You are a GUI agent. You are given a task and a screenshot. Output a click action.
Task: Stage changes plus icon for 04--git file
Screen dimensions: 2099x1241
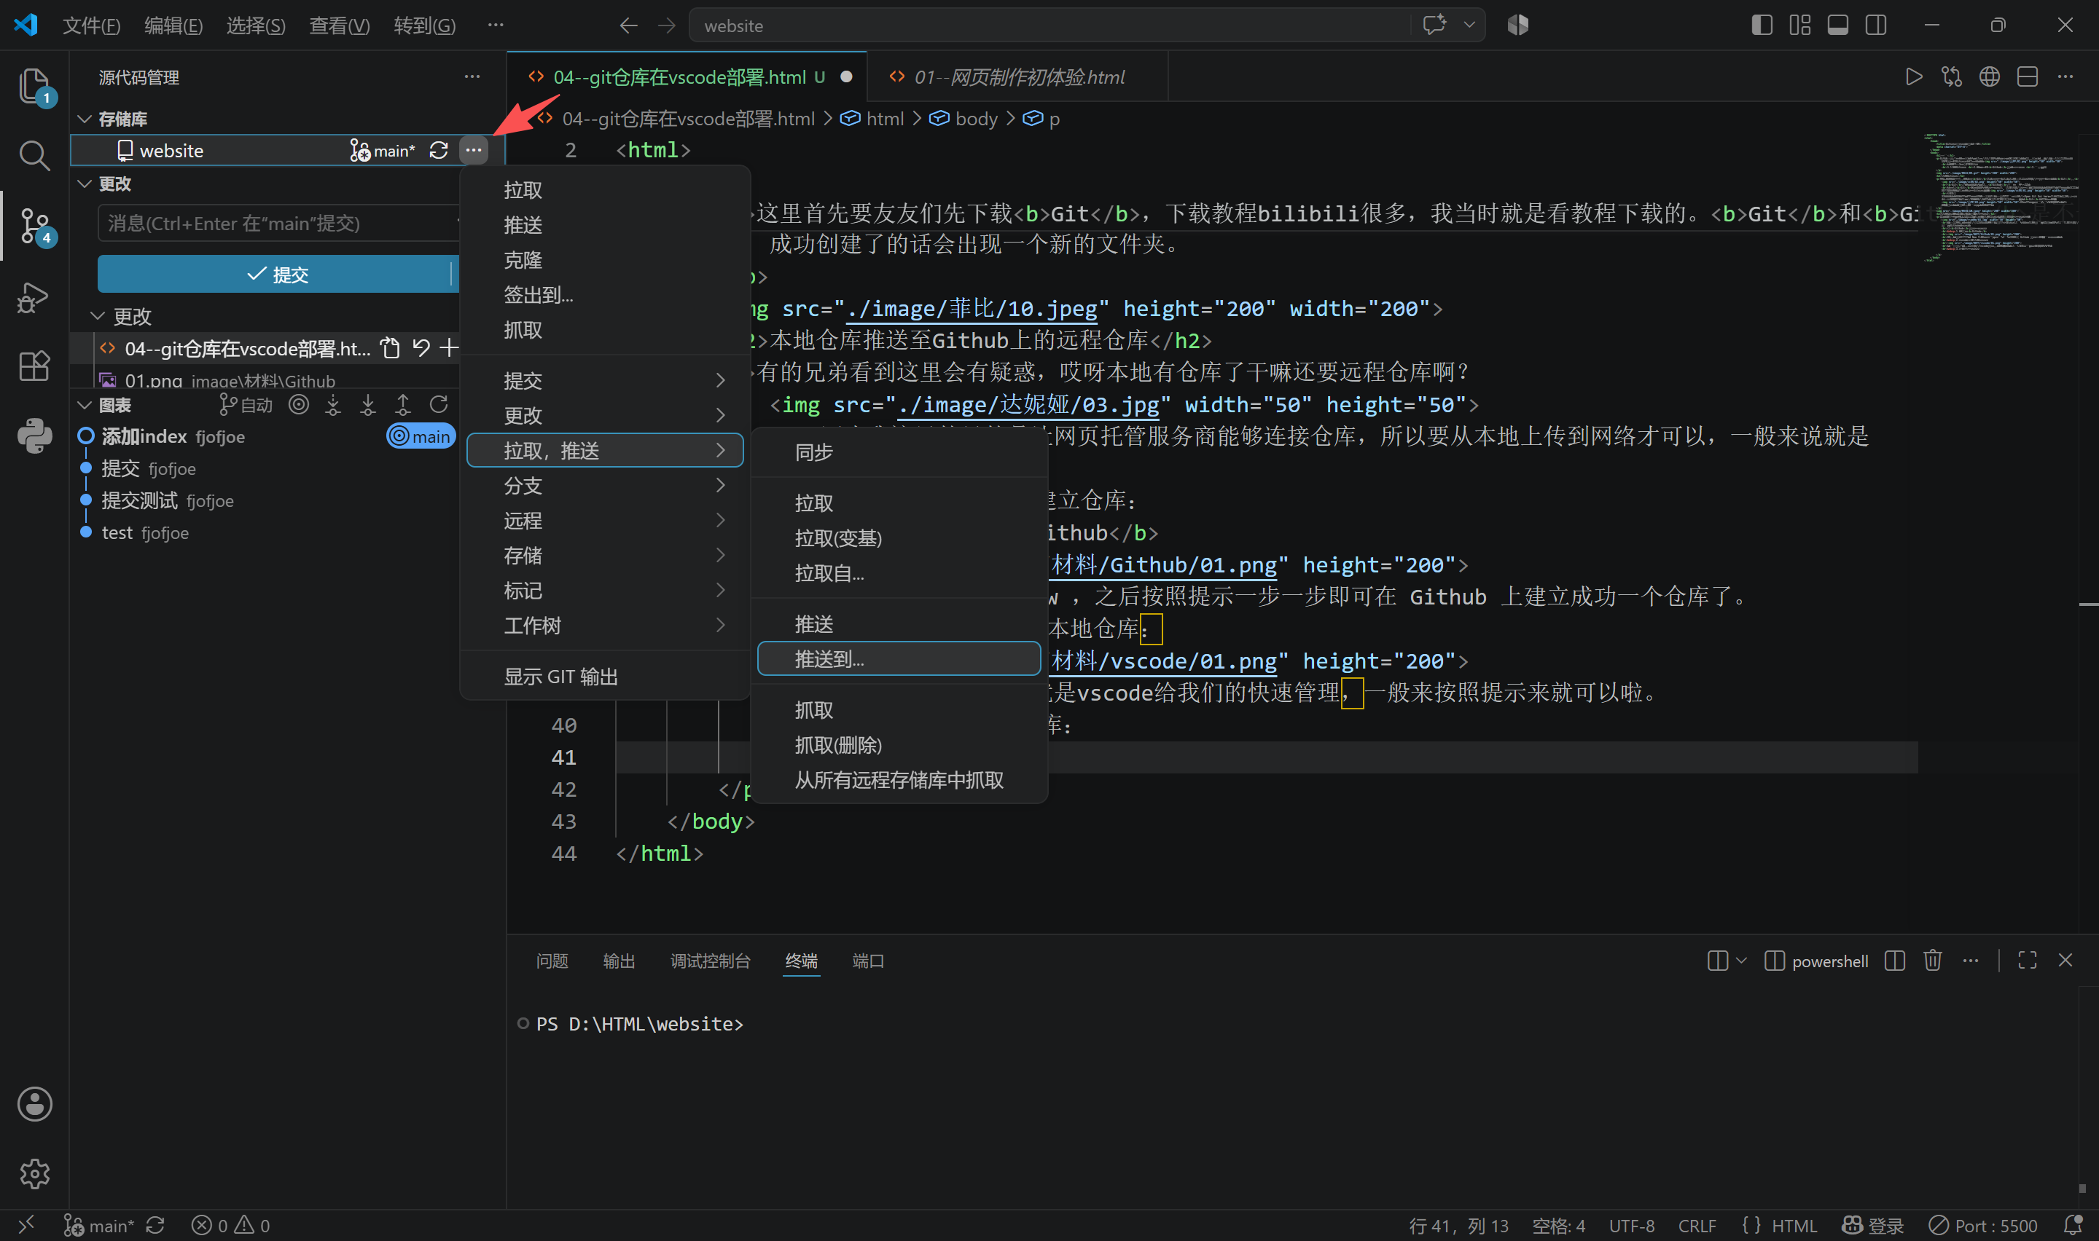pyautogui.click(x=449, y=348)
